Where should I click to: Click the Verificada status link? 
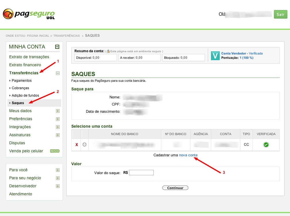256,53
